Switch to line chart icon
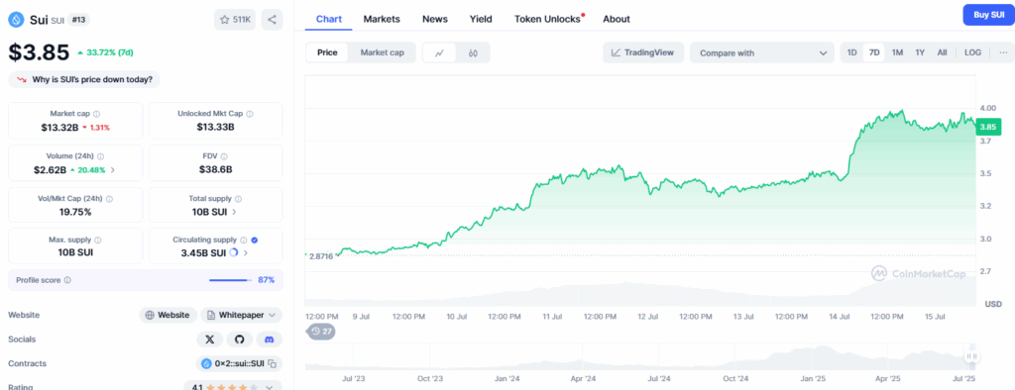 [439, 53]
